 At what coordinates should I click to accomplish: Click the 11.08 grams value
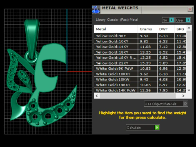145,47
